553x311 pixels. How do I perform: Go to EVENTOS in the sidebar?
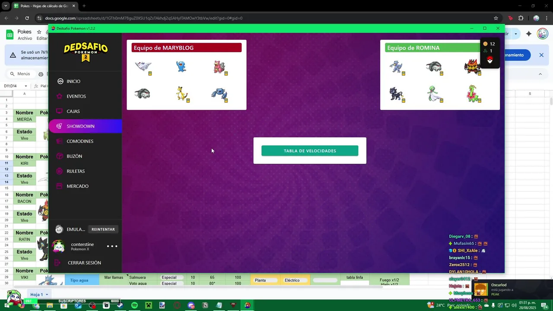(x=85, y=96)
